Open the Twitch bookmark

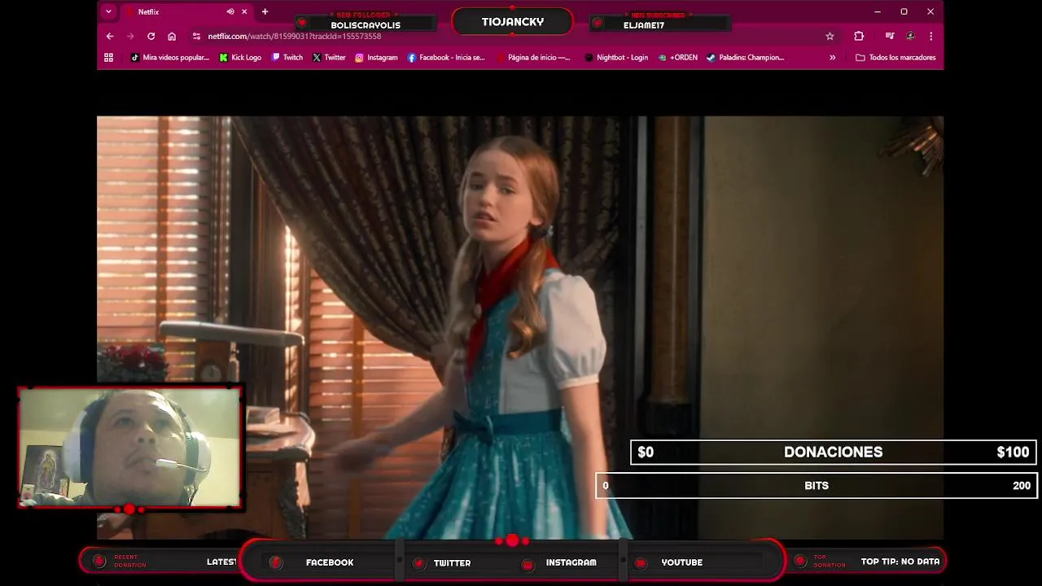tap(287, 57)
